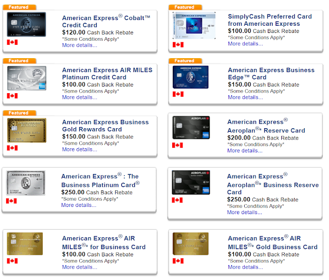Viewport: 329px width, 280px height.
Task: Click the Cobalt card image thumbnail
Action: point(26,24)
